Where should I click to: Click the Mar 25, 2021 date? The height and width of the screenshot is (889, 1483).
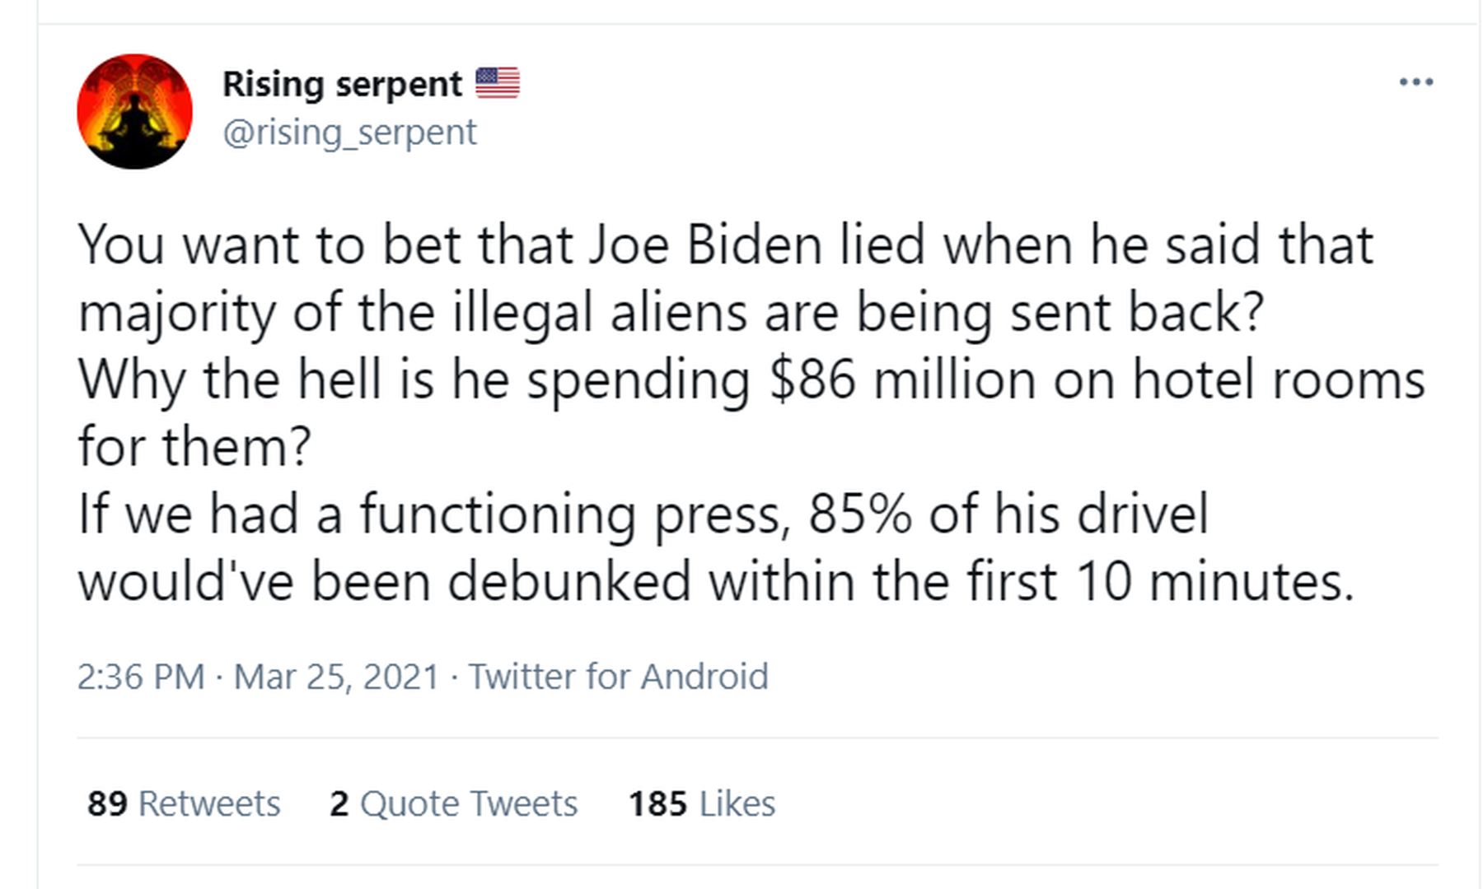336,677
